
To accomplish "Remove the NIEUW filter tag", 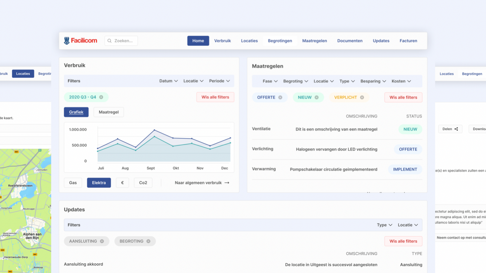I will point(317,98).
